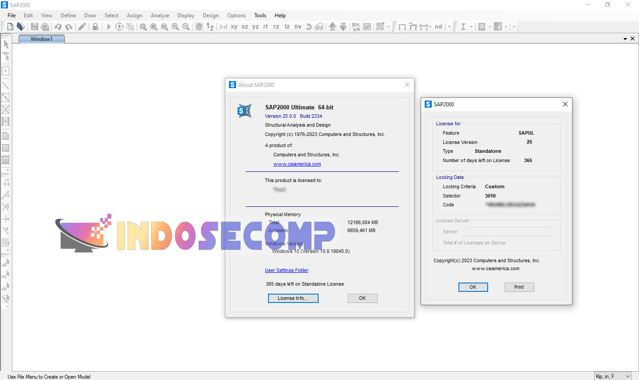The width and height of the screenshot is (639, 380).
Task: Click the I-section frame design icon
Action: point(463,27)
